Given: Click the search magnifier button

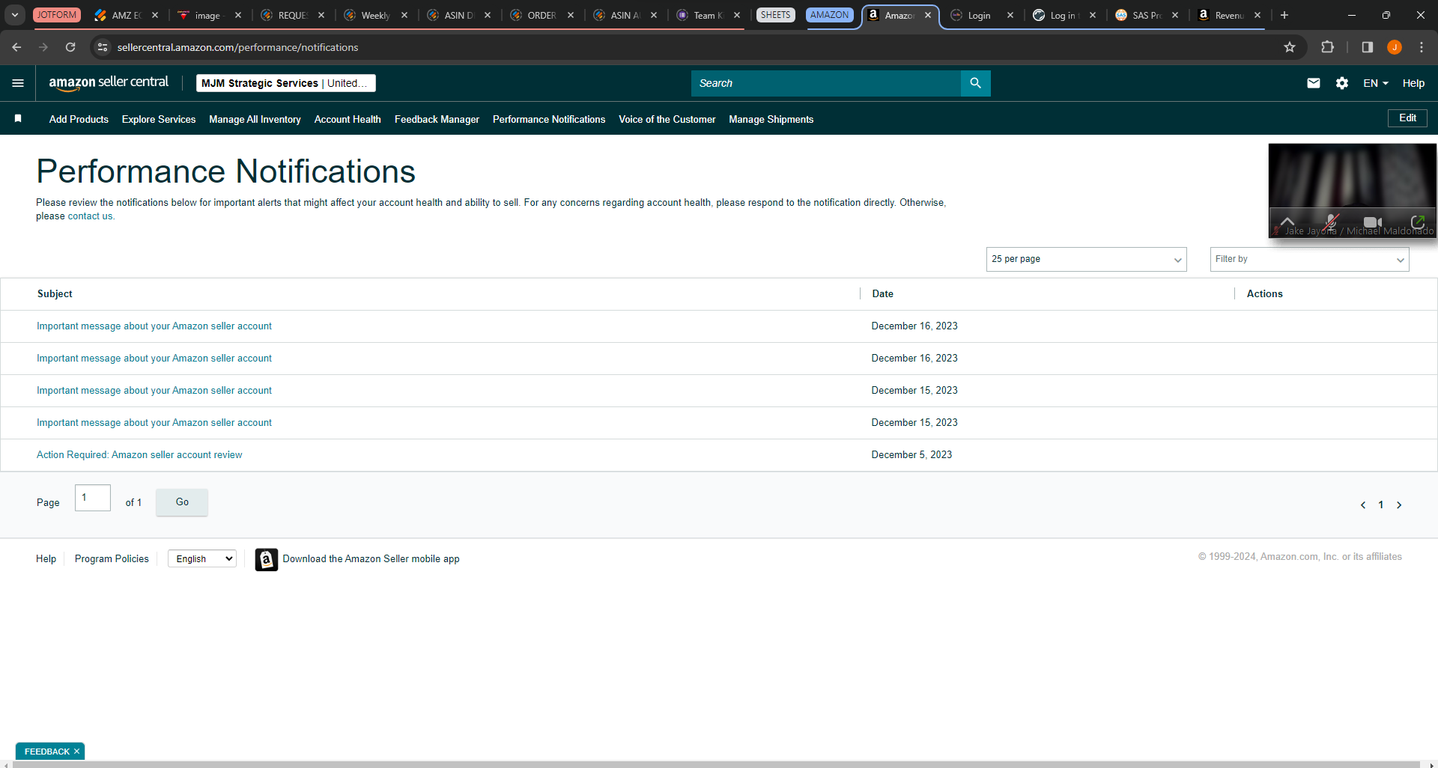Looking at the screenshot, I should [x=975, y=83].
